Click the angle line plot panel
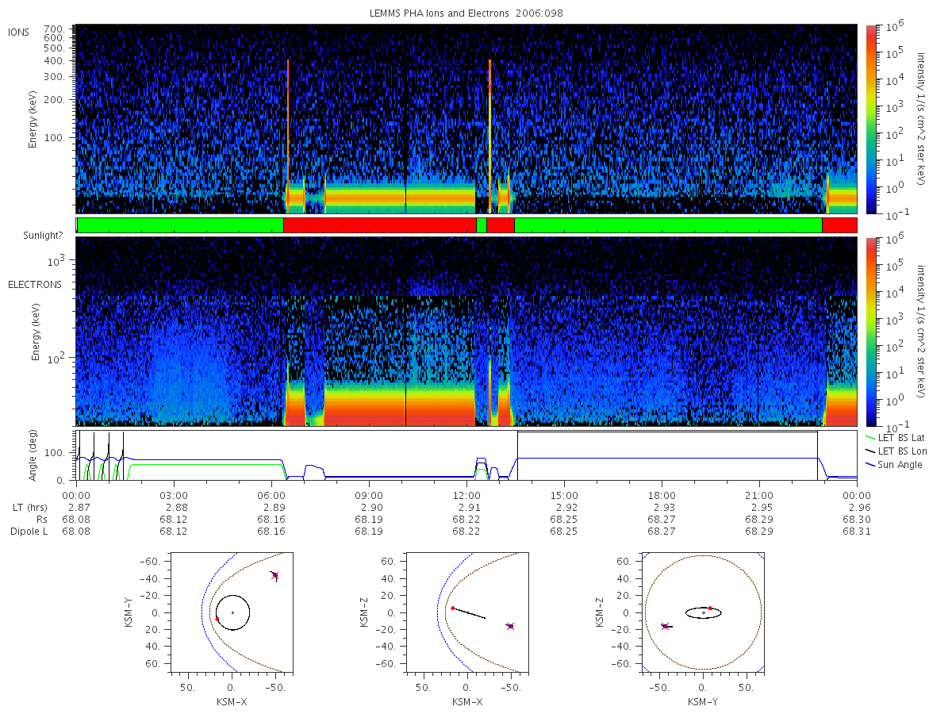 [x=466, y=455]
